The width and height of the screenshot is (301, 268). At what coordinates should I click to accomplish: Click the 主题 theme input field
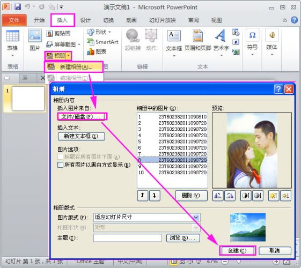pos(128,238)
